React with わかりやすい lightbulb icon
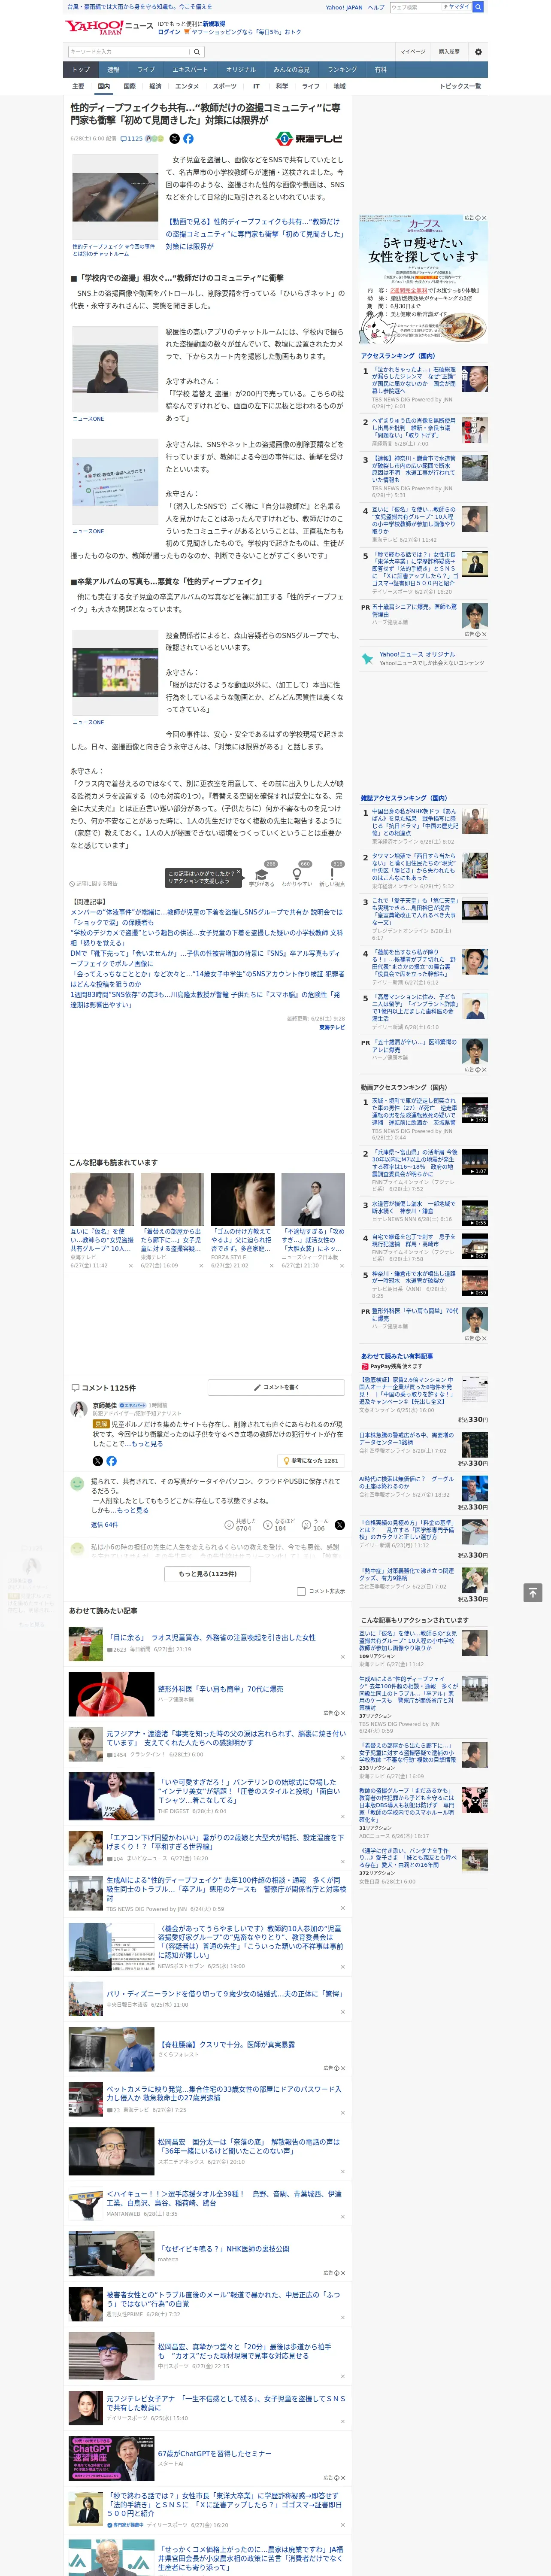This screenshot has height=2576, width=551. pyautogui.click(x=296, y=874)
